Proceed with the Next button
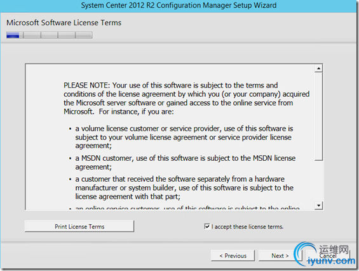This screenshot has width=359, height=271. (280, 256)
